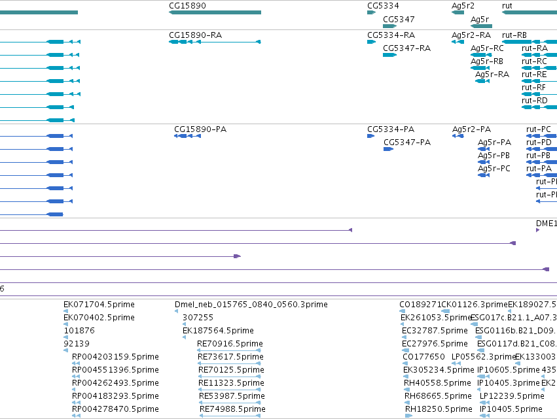
Task: Click the Ag5r-RC transcript label
Action: click(x=487, y=48)
